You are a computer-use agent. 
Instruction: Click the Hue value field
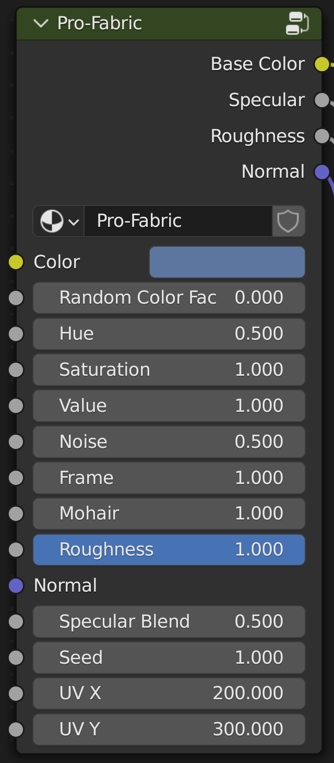(169, 334)
